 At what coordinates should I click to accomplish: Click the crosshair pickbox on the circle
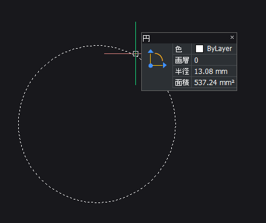[135, 53]
